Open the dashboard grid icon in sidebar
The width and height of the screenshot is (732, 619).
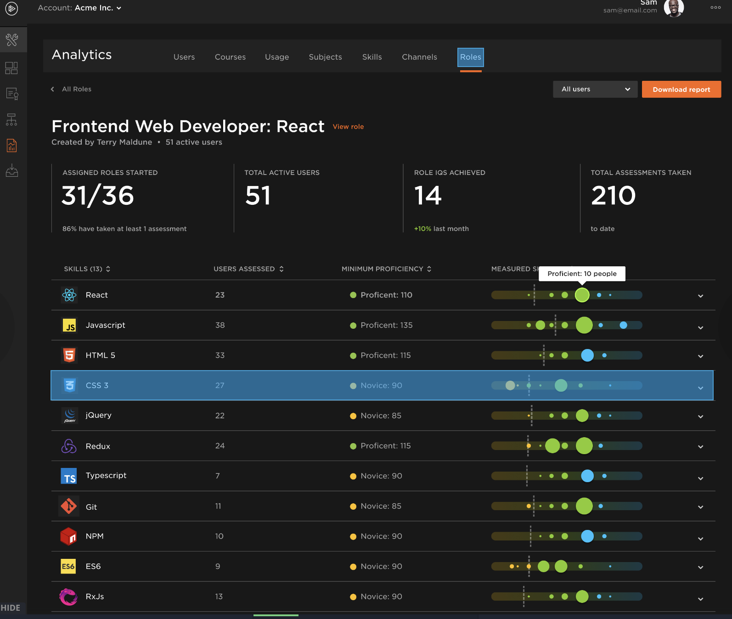click(x=11, y=68)
